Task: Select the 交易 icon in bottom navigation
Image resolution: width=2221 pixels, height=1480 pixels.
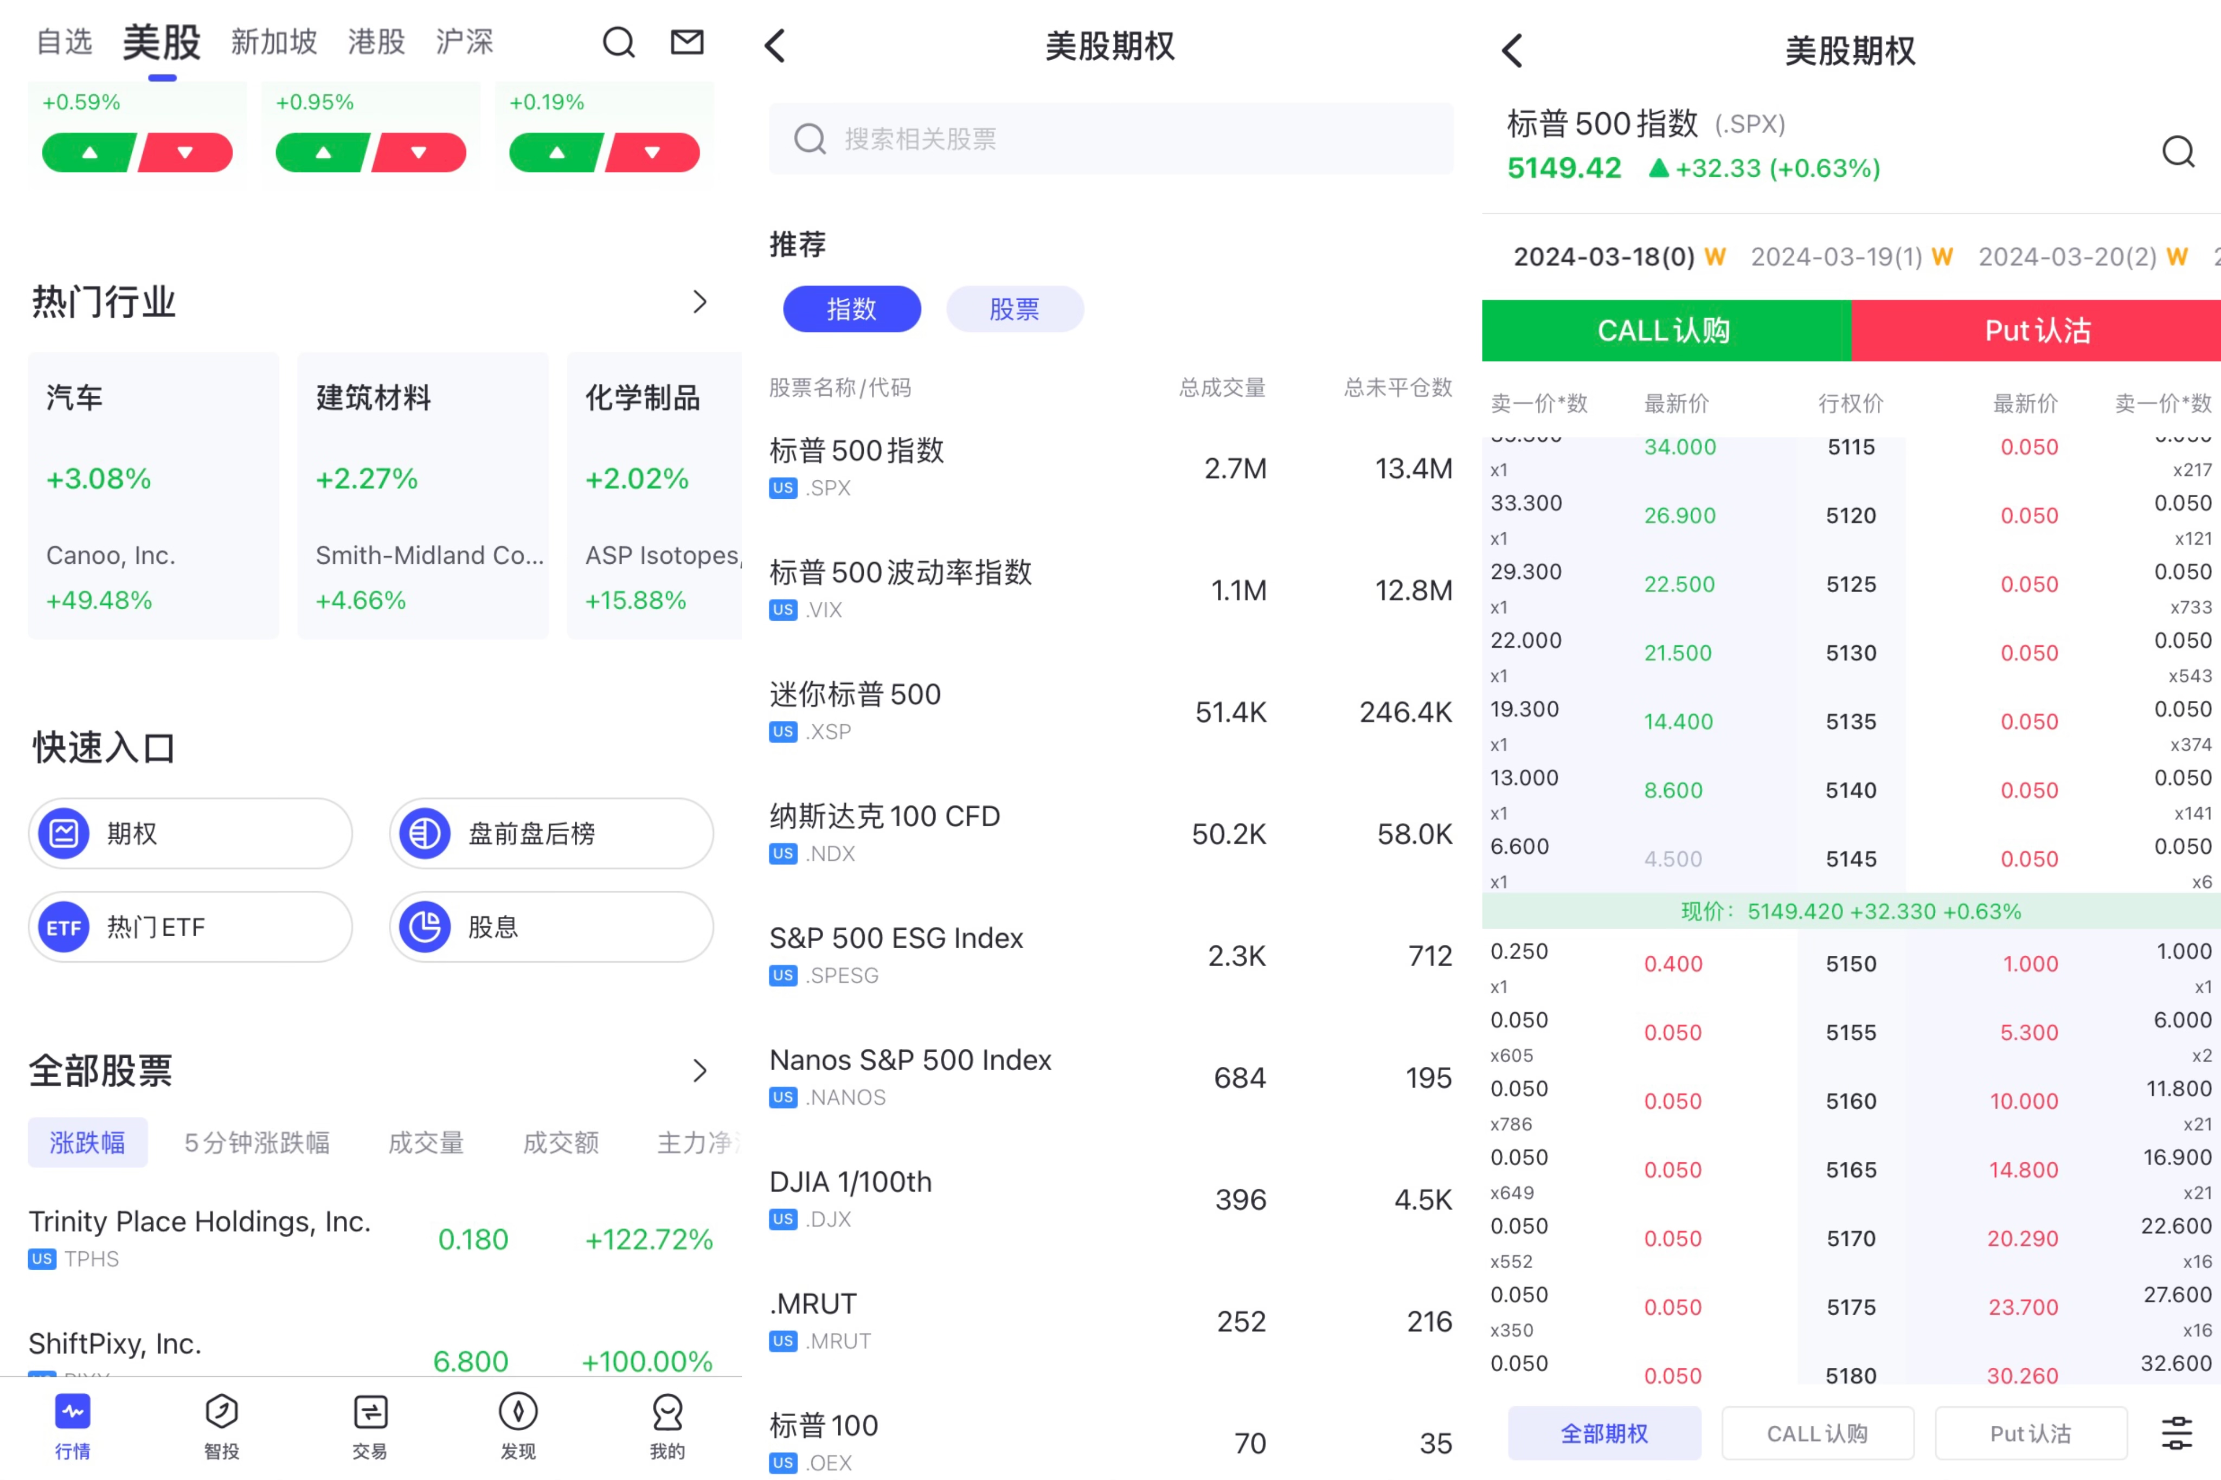Action: pos(369,1427)
